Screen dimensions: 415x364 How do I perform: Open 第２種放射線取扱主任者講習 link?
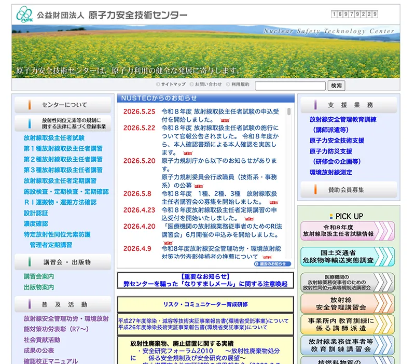[x=63, y=160]
